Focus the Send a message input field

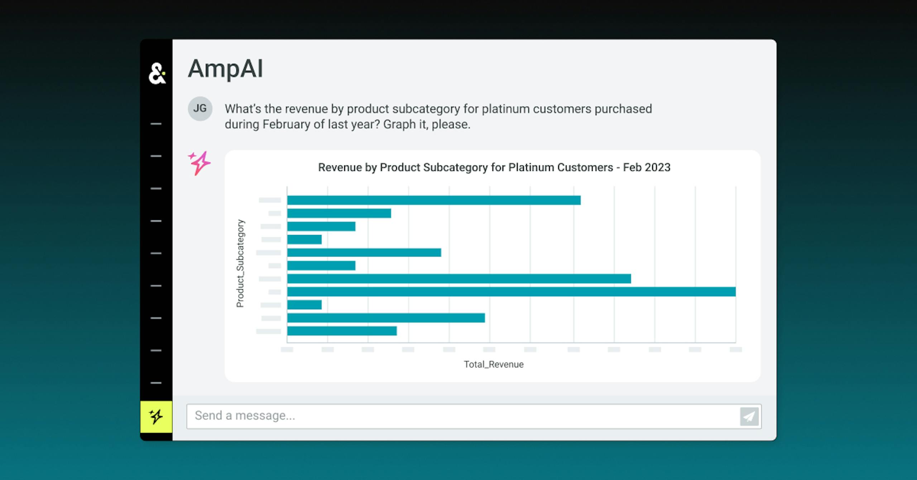[x=462, y=416]
